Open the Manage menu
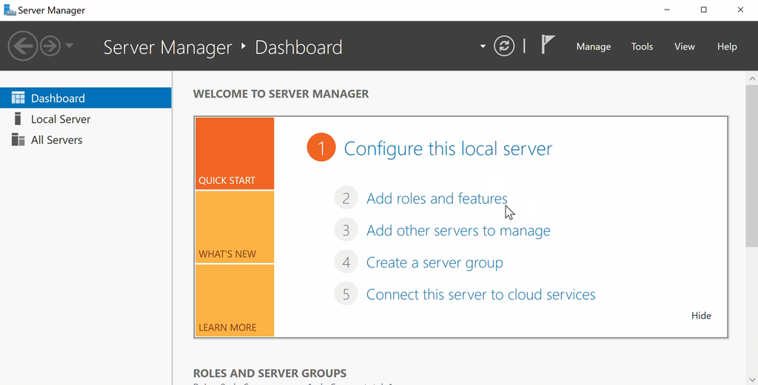758x385 pixels. [x=593, y=47]
